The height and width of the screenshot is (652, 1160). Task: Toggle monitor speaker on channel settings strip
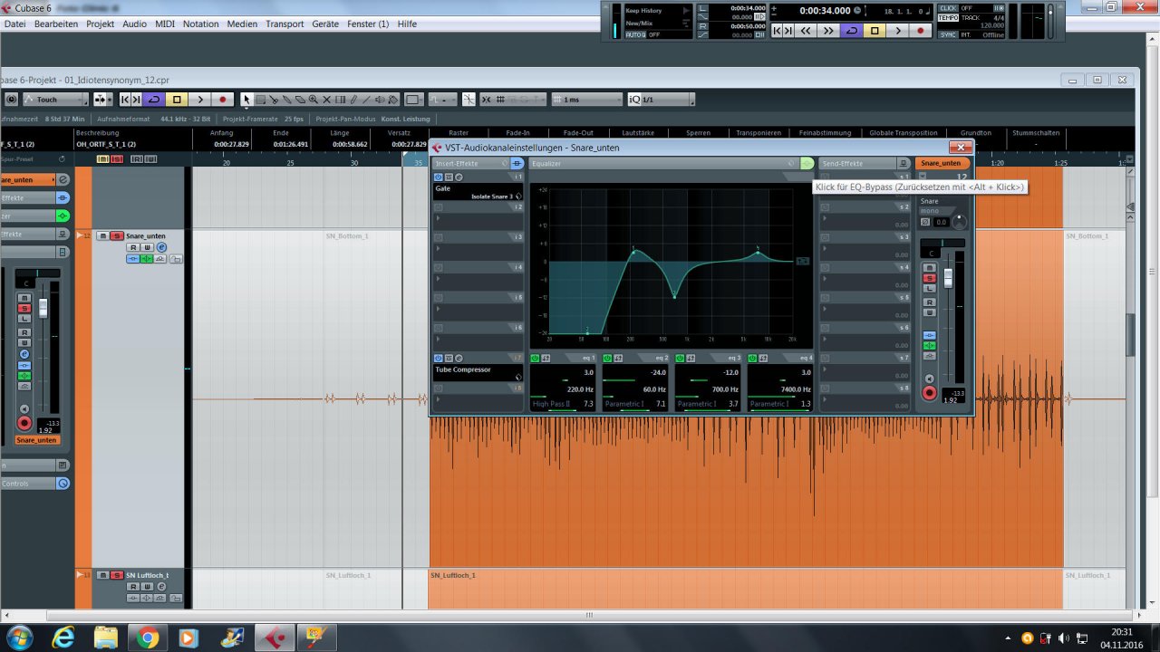pos(929,379)
